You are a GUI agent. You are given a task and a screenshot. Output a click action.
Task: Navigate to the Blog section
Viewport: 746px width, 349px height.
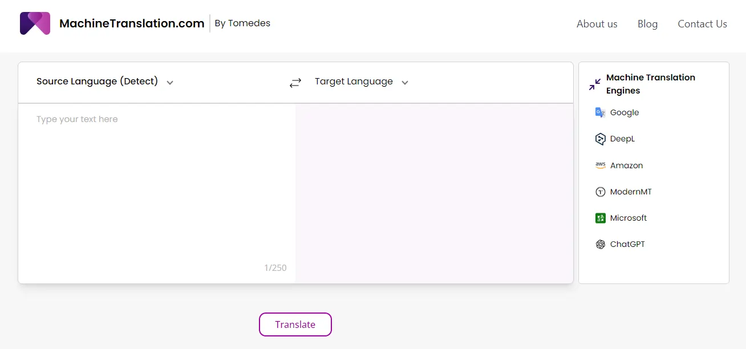click(647, 24)
